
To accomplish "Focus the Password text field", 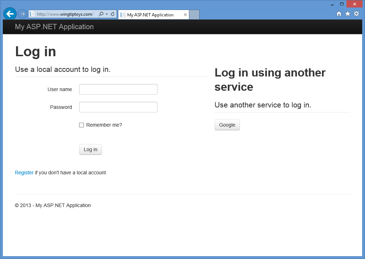I will coord(118,107).
